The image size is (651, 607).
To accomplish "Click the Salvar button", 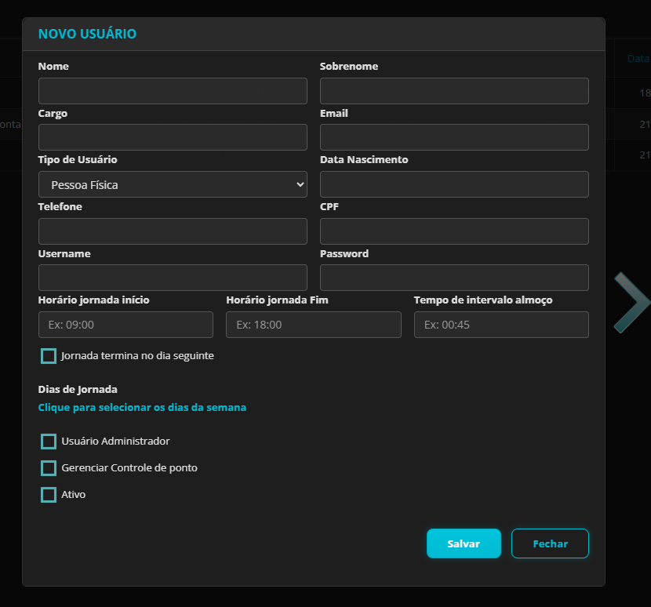I will click(x=464, y=543).
